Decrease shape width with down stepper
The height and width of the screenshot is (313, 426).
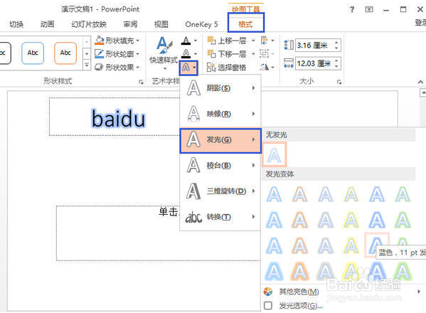click(x=337, y=67)
